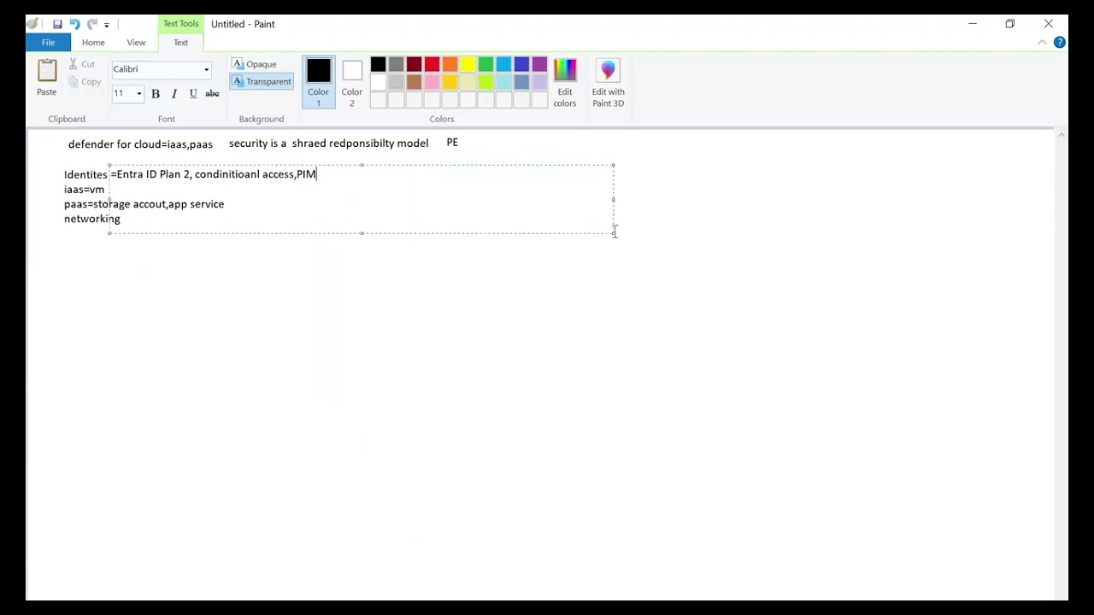The width and height of the screenshot is (1094, 615).
Task: Click the 'PE' text on canvas
Action: tap(452, 143)
